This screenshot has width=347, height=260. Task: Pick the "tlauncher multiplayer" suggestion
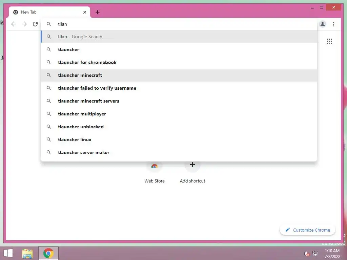pyautogui.click(x=179, y=114)
